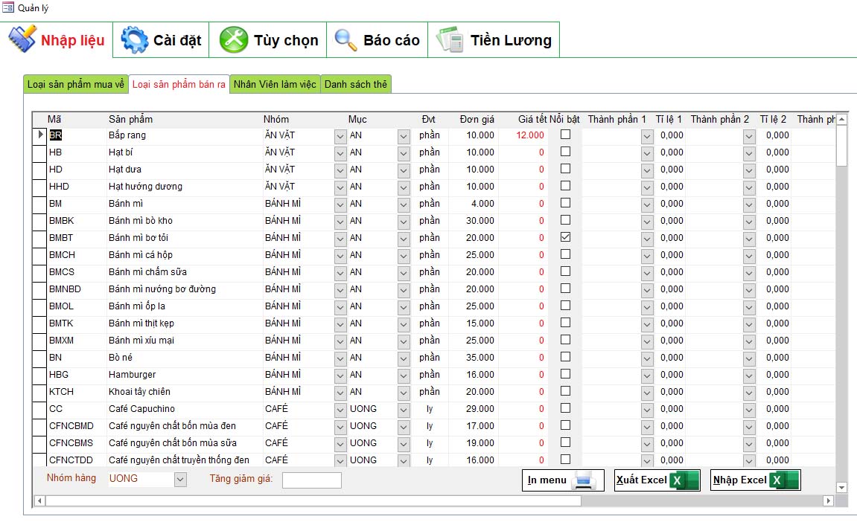857x522 pixels.
Task: Uncheck Nổi bật for Bánh mì bơ tỏi
Action: 566,237
